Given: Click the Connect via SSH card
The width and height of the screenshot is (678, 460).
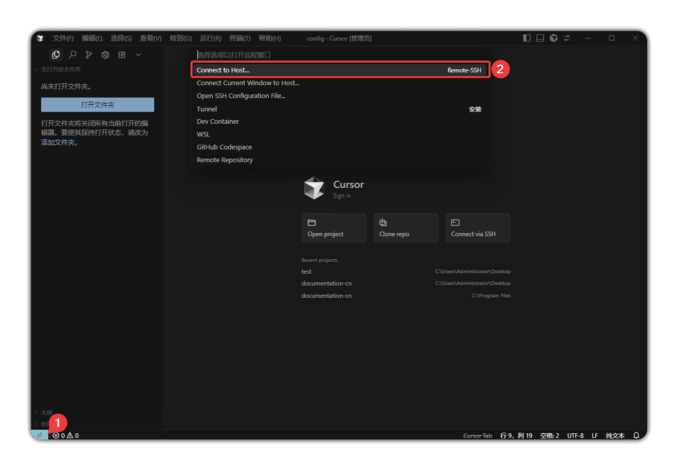Looking at the screenshot, I should 478,228.
